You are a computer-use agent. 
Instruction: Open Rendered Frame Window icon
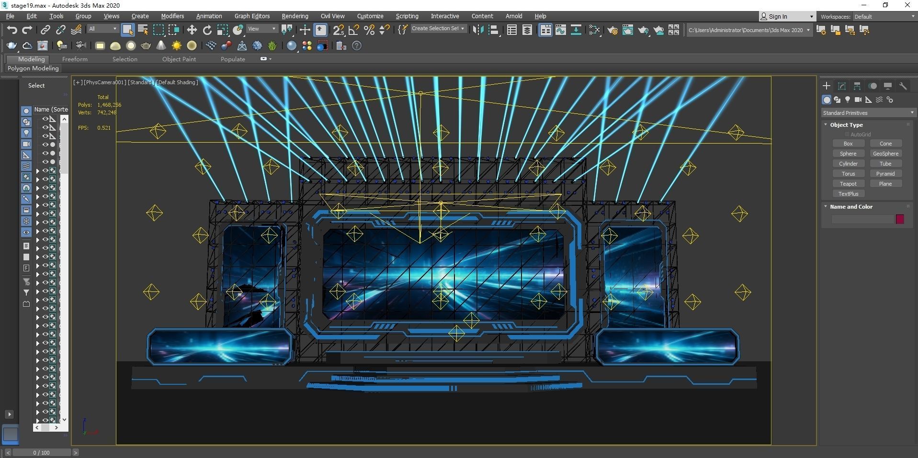(x=628, y=30)
